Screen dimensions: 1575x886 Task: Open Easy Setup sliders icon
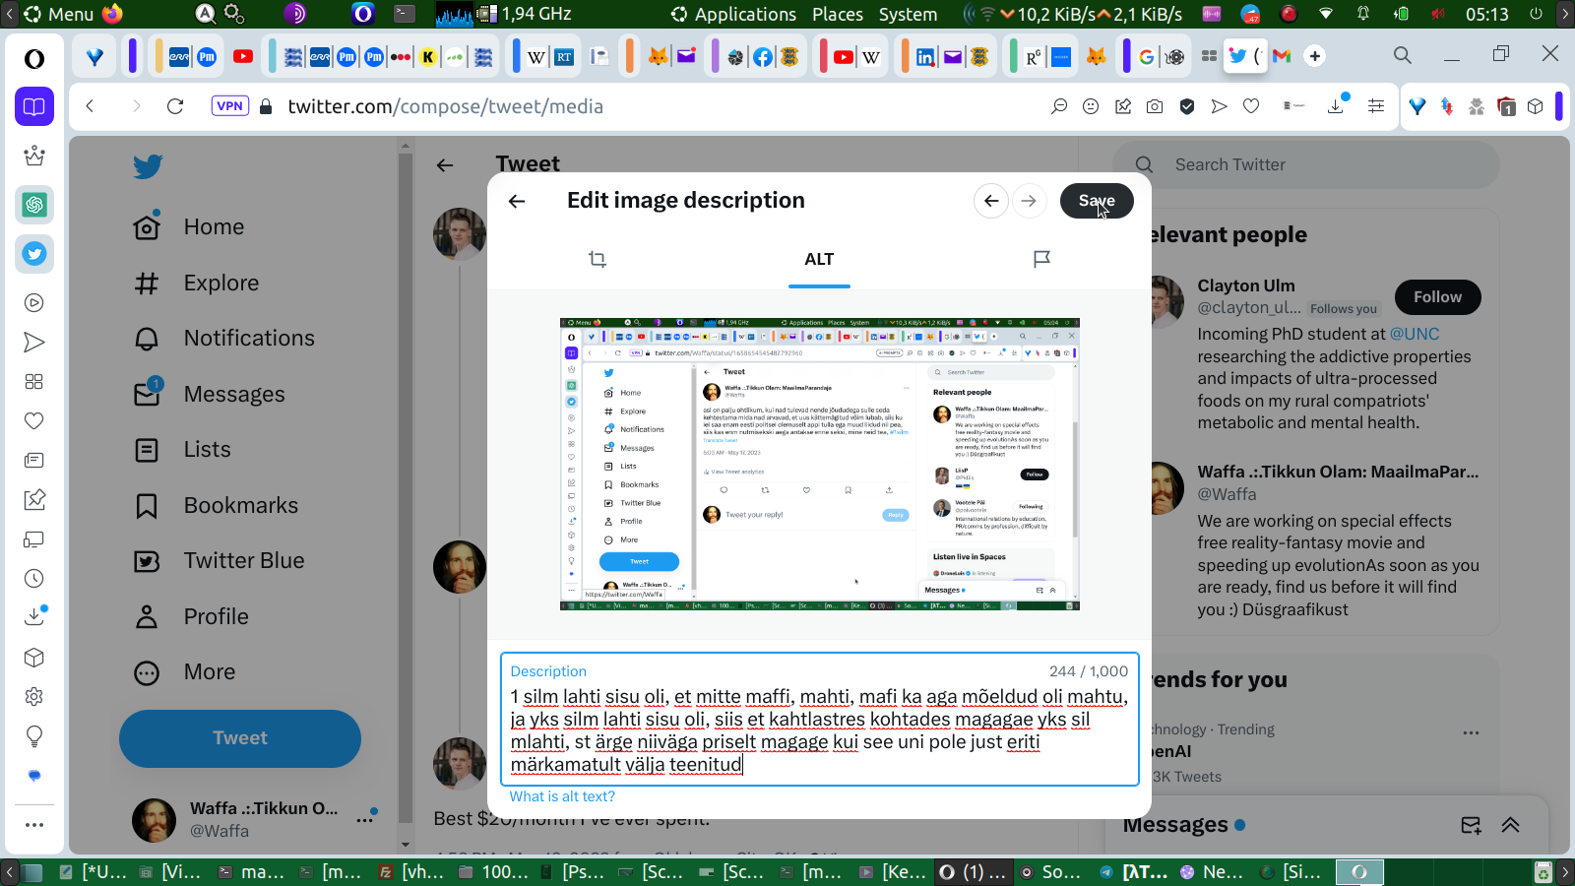click(1376, 106)
